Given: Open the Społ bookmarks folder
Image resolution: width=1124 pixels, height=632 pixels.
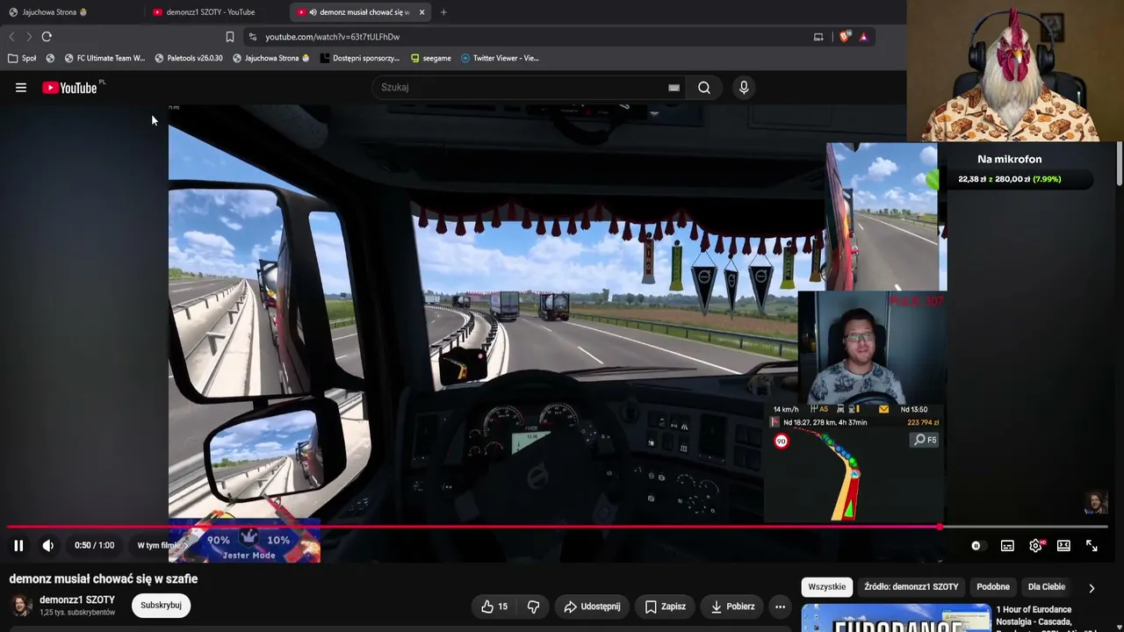Looking at the screenshot, I should (x=23, y=58).
